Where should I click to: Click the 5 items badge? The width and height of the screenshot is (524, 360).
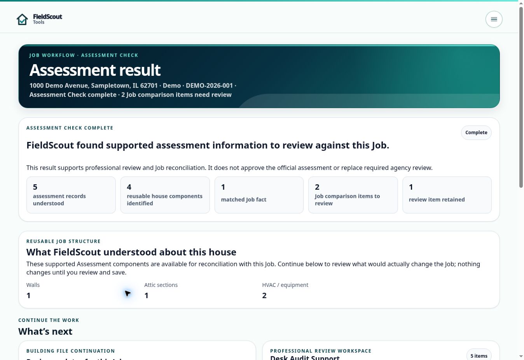click(479, 355)
